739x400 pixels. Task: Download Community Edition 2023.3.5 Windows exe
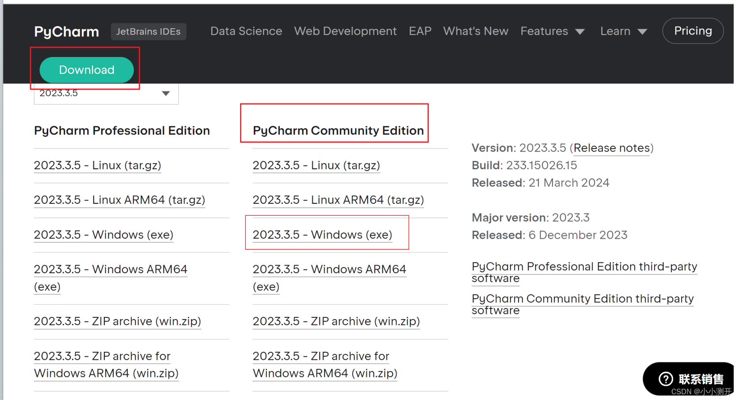pyautogui.click(x=322, y=235)
